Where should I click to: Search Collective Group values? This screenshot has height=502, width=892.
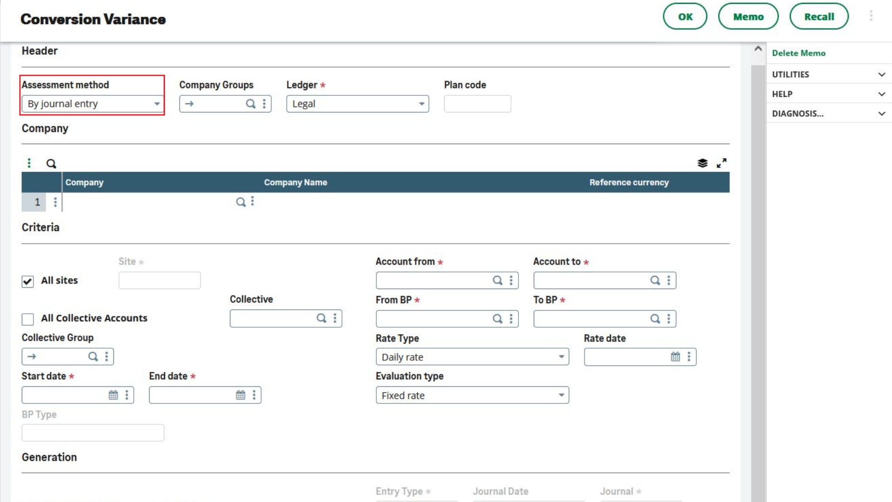pos(93,357)
